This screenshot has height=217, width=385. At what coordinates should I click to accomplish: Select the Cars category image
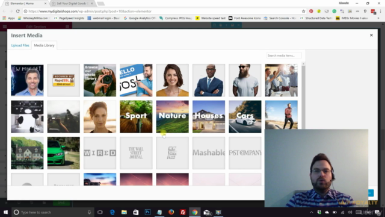click(245, 116)
